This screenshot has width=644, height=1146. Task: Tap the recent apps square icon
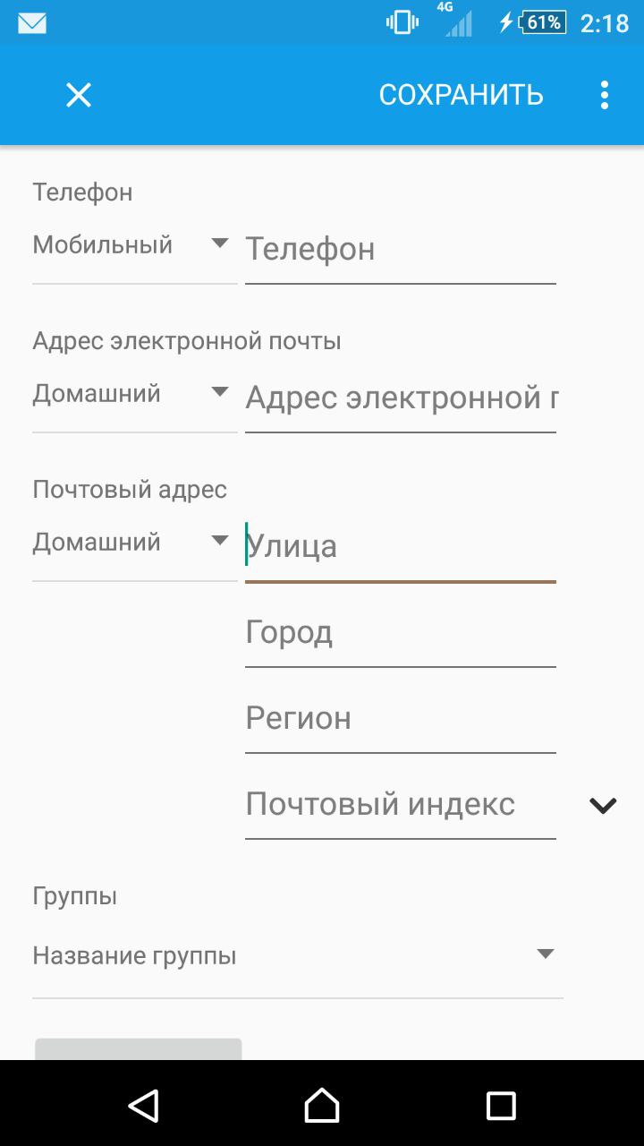click(501, 1106)
